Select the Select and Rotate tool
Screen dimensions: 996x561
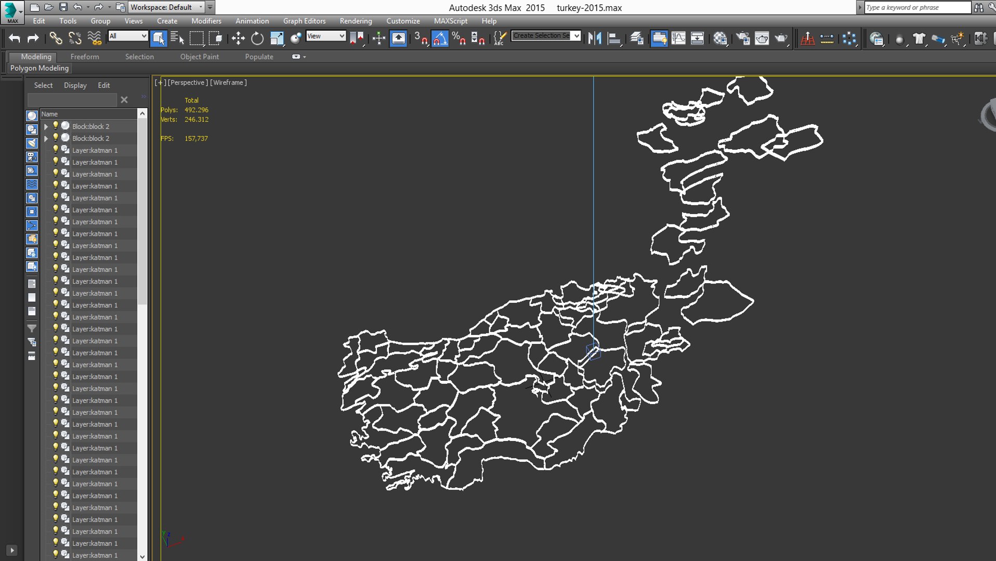pyautogui.click(x=257, y=38)
